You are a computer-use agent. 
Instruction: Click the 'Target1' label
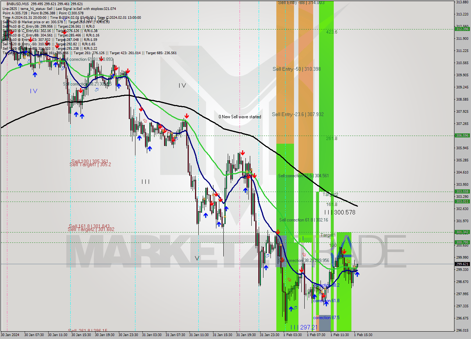[327, 235]
